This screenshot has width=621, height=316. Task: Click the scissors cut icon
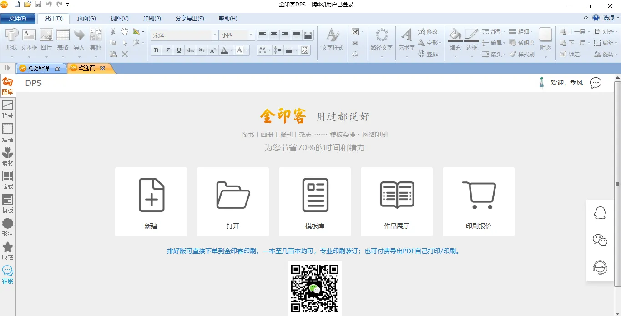(113, 32)
